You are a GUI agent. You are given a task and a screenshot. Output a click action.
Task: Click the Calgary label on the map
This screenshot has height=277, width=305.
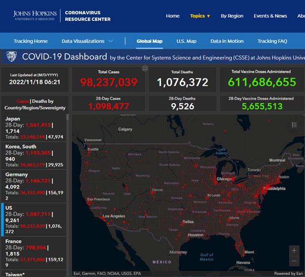(x=125, y=129)
